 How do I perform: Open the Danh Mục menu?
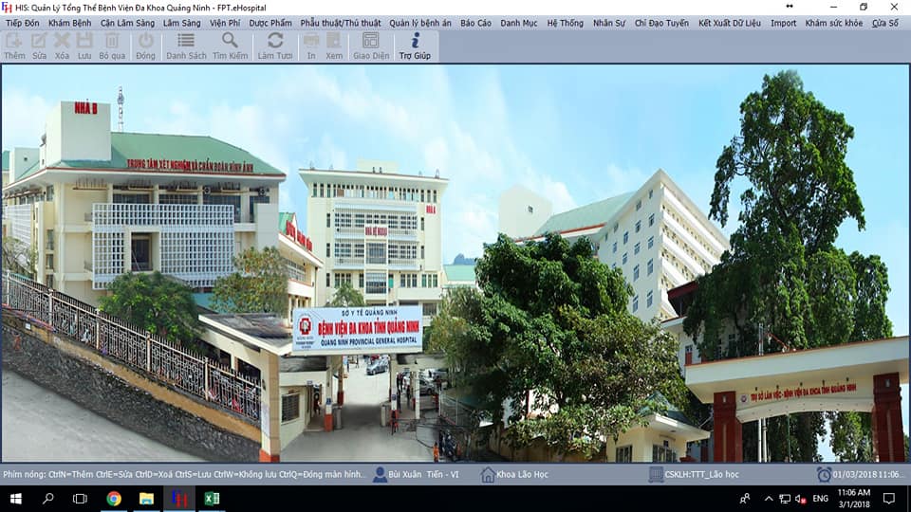[519, 23]
